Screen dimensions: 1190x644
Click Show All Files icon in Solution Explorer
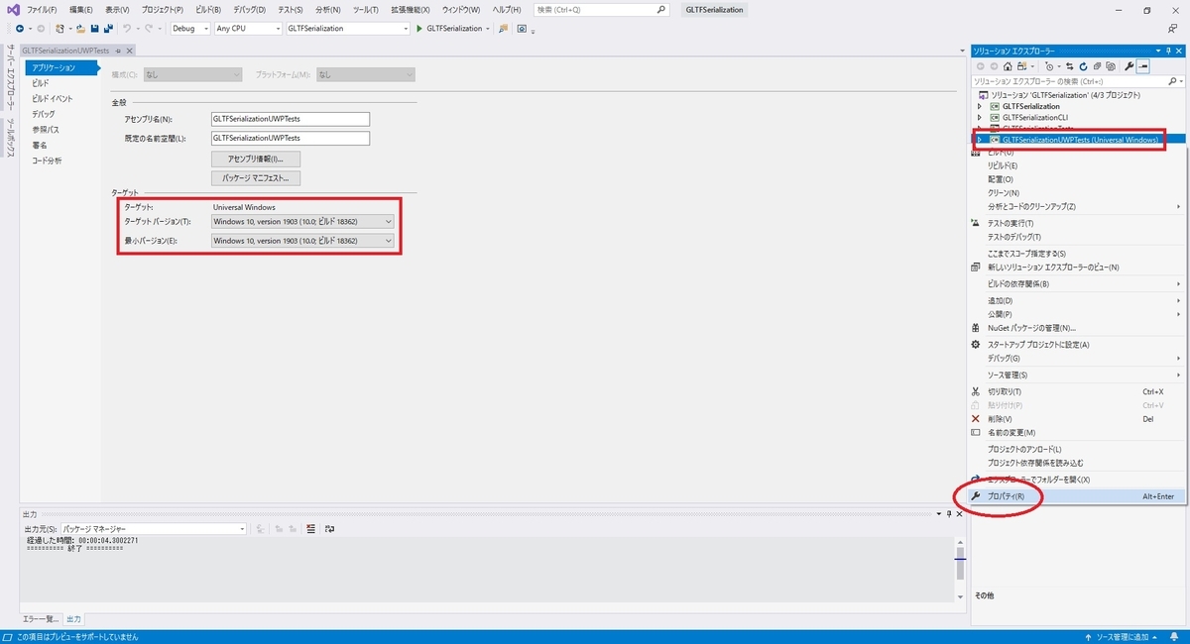pyautogui.click(x=1111, y=66)
